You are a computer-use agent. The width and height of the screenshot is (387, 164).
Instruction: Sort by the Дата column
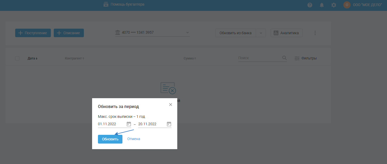point(32,58)
